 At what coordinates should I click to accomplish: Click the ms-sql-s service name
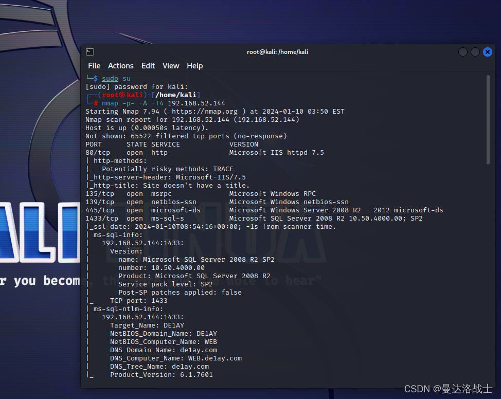point(167,219)
